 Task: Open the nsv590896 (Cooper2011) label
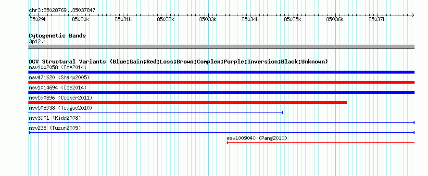(x=61, y=98)
